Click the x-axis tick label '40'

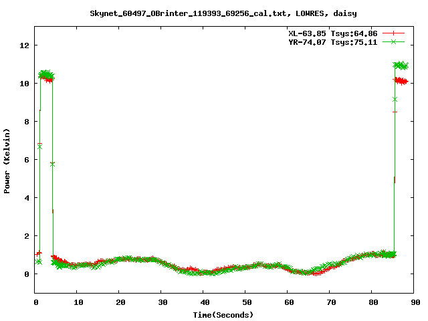pyautogui.click(x=205, y=302)
